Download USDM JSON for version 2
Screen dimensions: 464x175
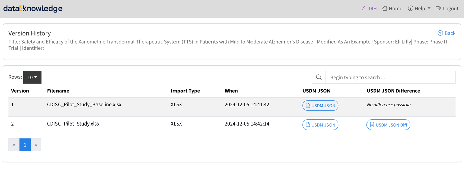(320, 125)
